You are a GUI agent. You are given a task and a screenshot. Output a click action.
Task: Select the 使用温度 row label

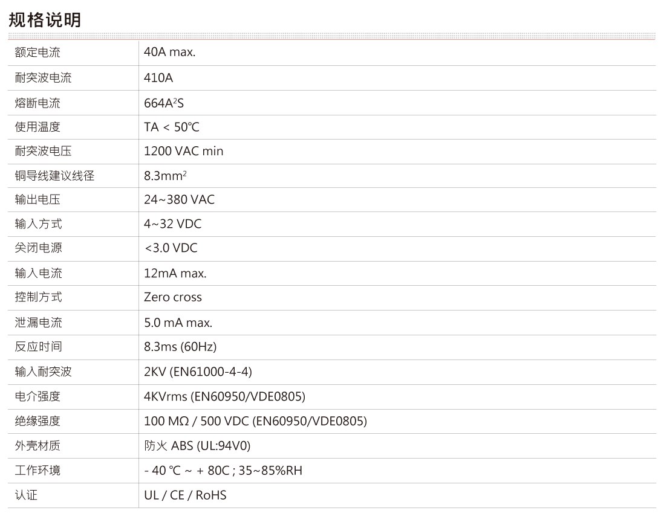[x=37, y=127]
